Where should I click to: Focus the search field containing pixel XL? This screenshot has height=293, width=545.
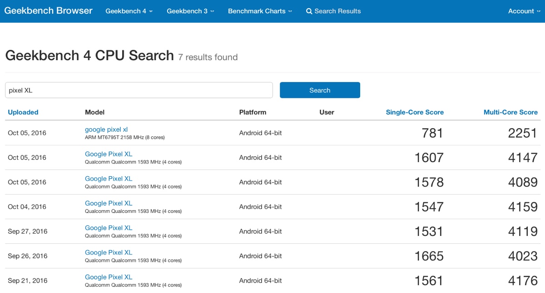tap(139, 90)
